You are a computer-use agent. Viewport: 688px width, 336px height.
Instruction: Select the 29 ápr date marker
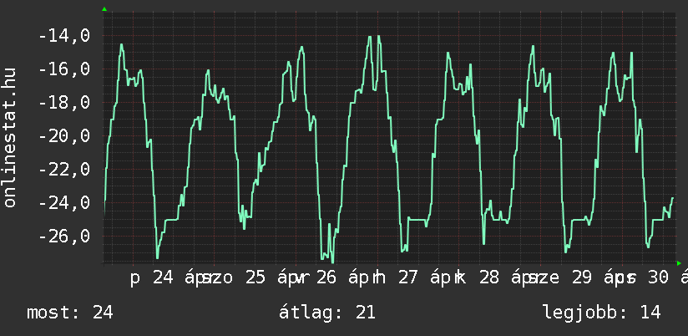tap(587, 279)
